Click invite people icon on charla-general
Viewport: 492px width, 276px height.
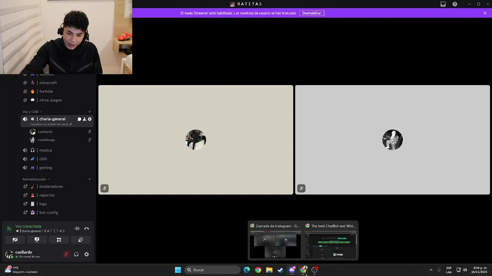point(85,119)
